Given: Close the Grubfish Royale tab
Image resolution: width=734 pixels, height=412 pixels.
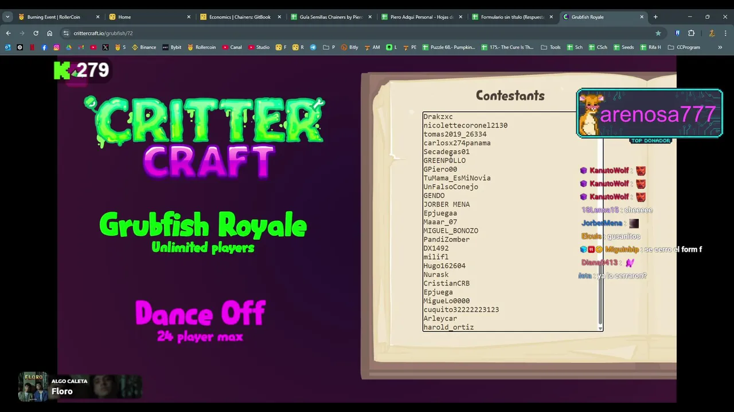Looking at the screenshot, I should click(642, 17).
